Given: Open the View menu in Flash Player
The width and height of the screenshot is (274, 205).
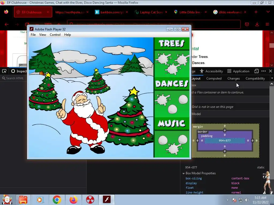Looking at the screenshot, I should tap(43, 34).
